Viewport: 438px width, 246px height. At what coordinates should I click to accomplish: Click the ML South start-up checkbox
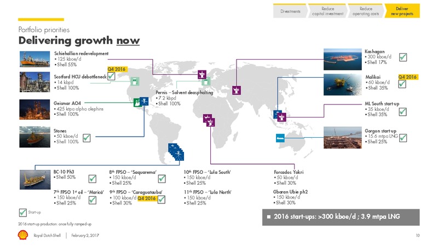402,112
